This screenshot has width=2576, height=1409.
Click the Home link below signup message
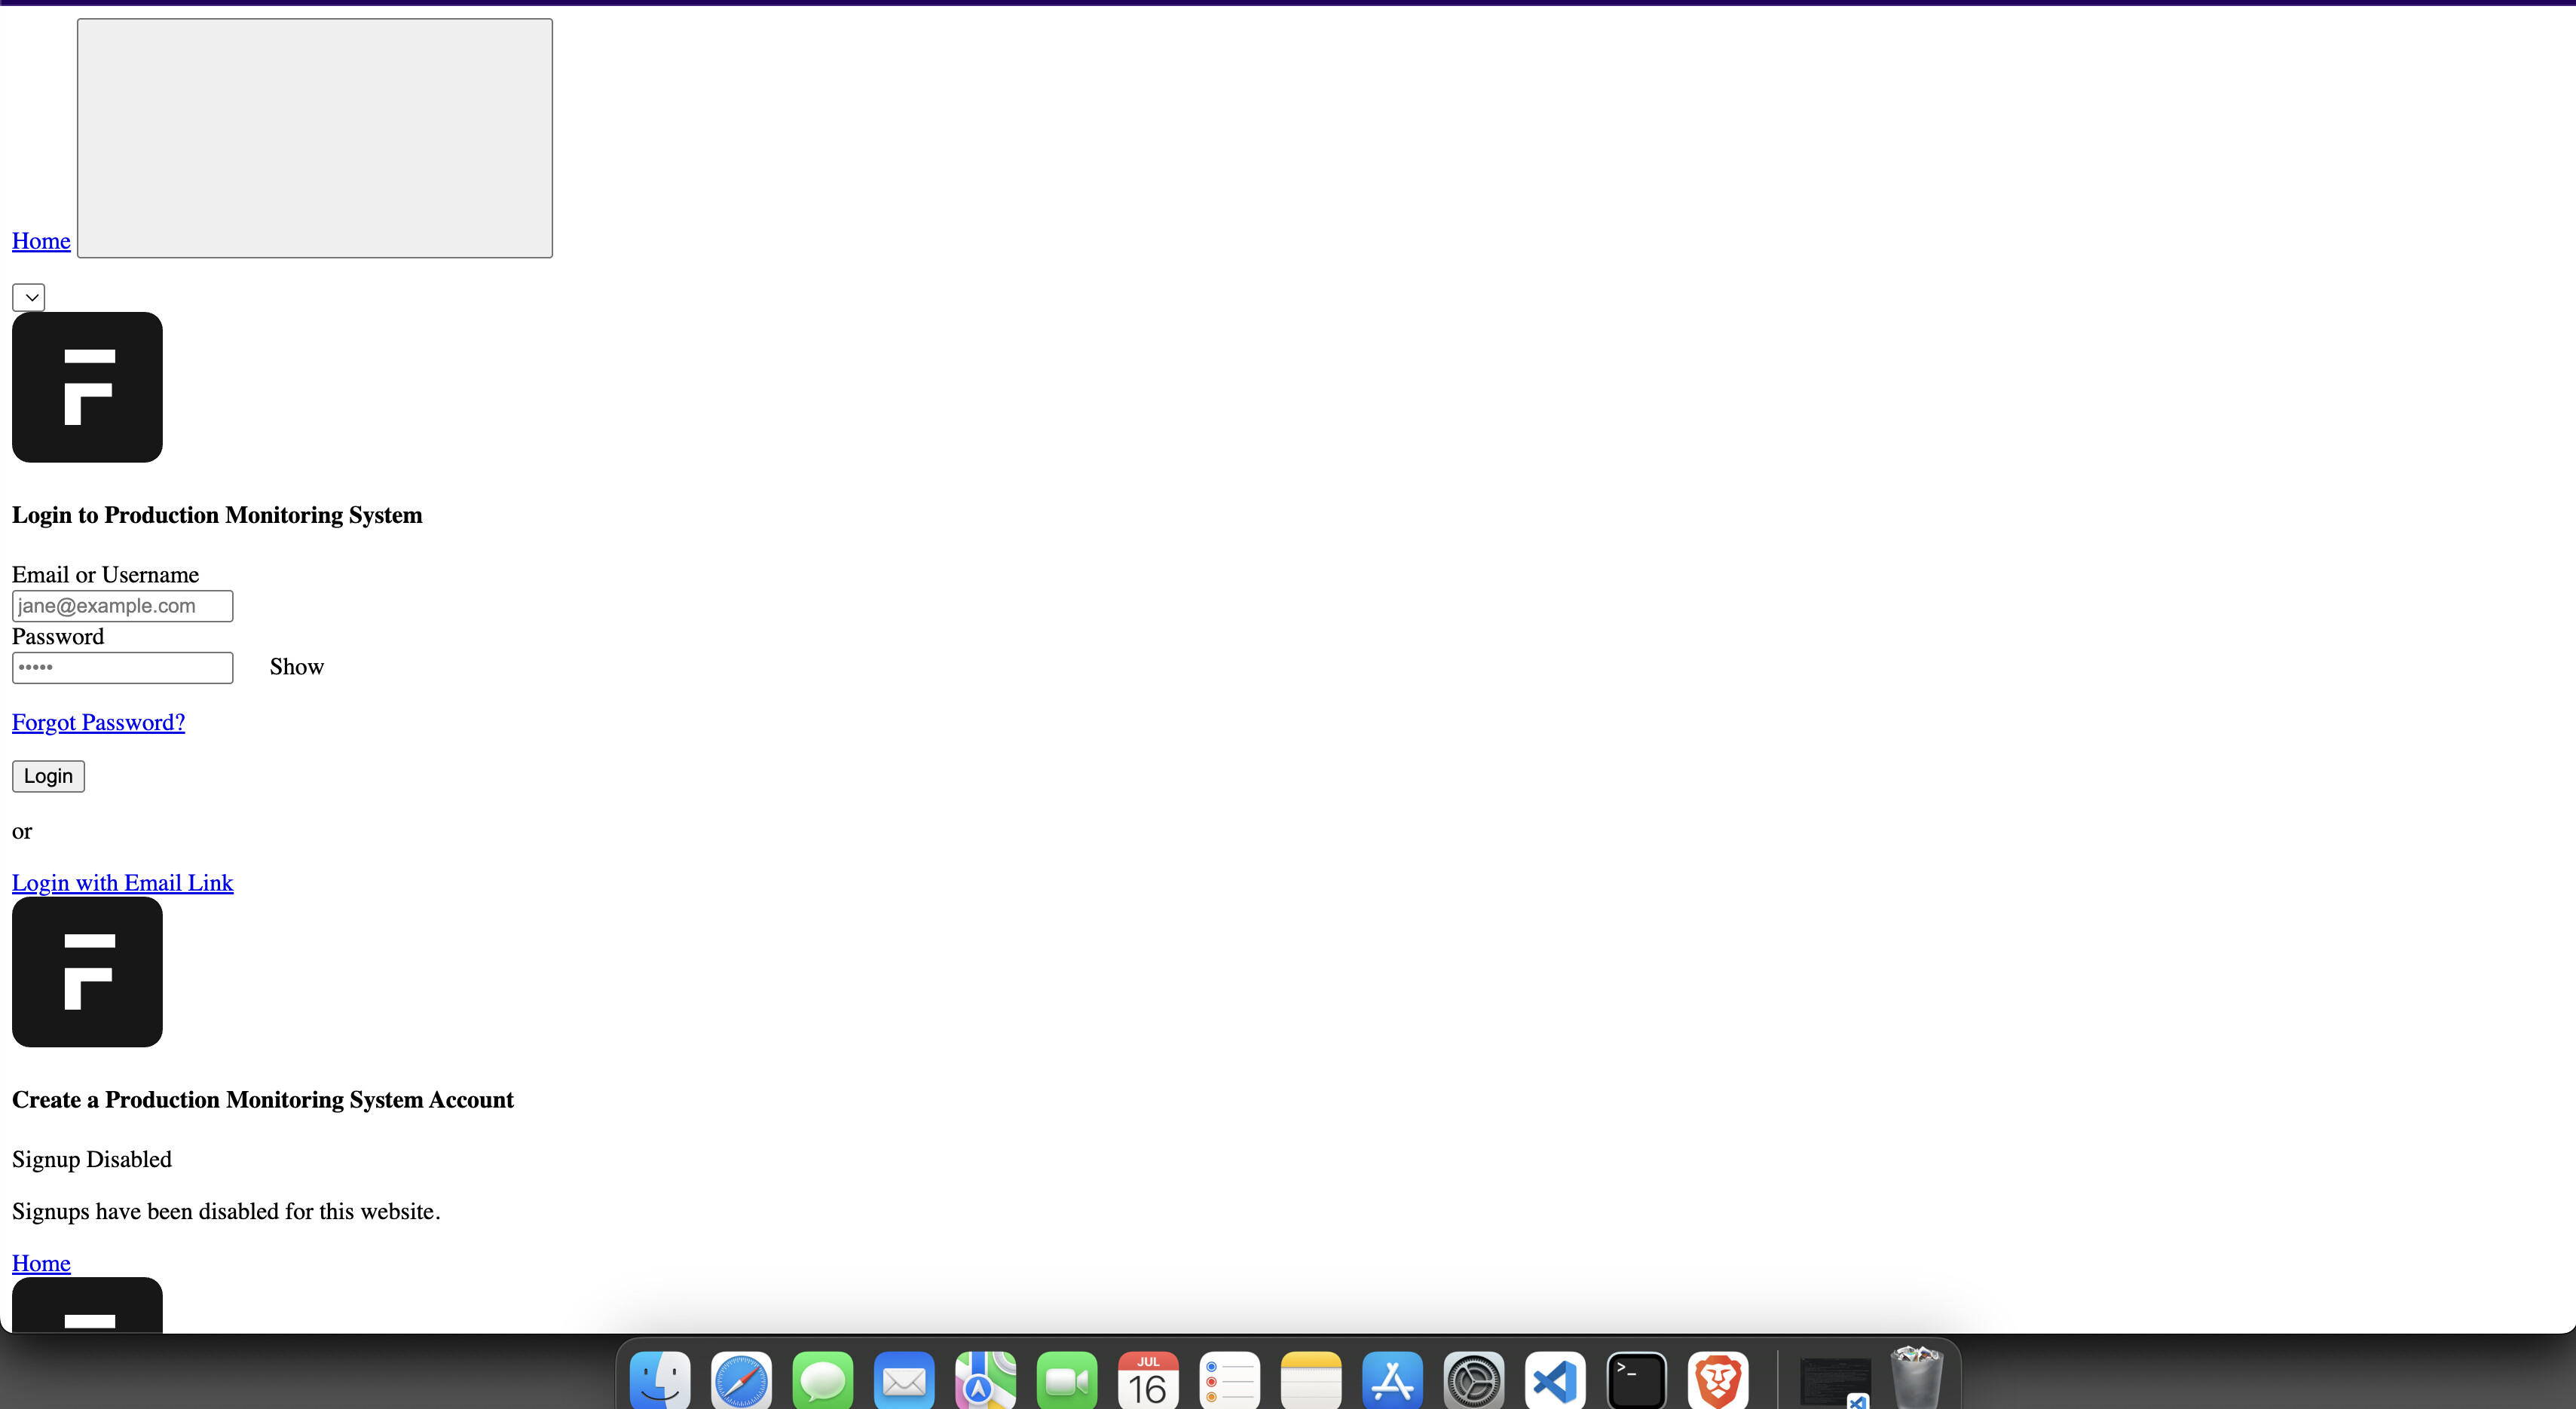(41, 1263)
